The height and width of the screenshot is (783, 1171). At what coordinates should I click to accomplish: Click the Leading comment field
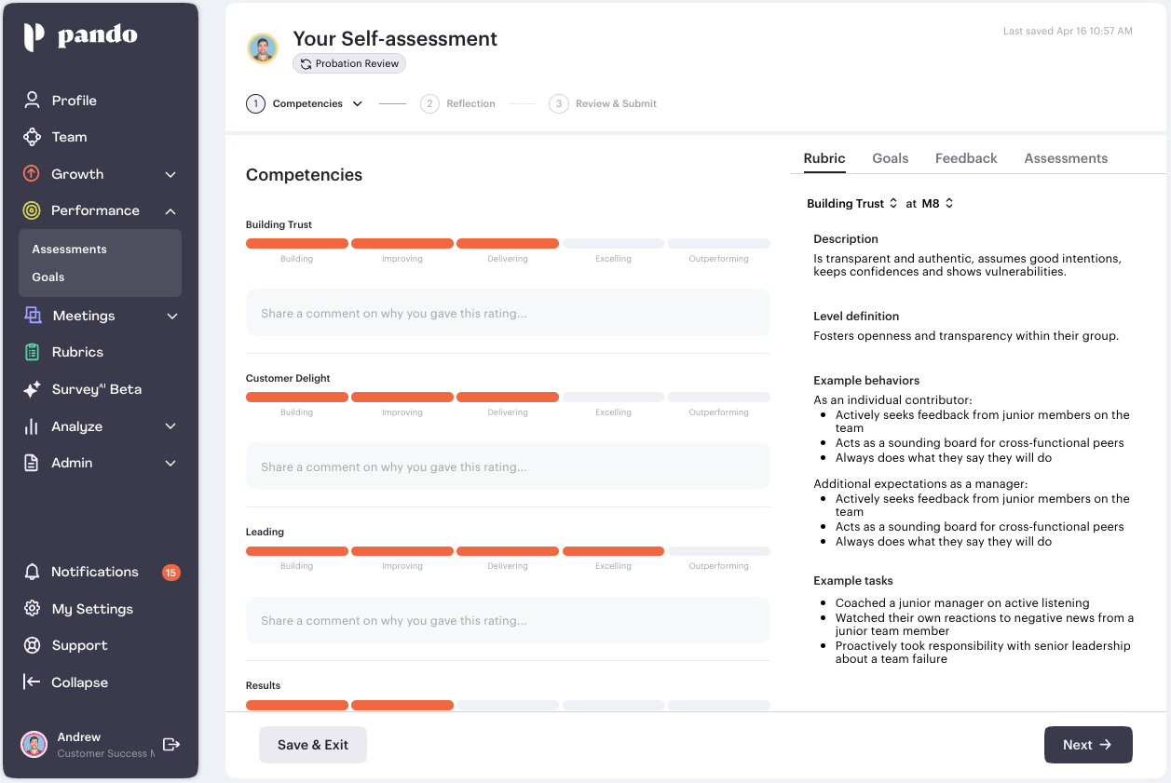pyautogui.click(x=508, y=620)
